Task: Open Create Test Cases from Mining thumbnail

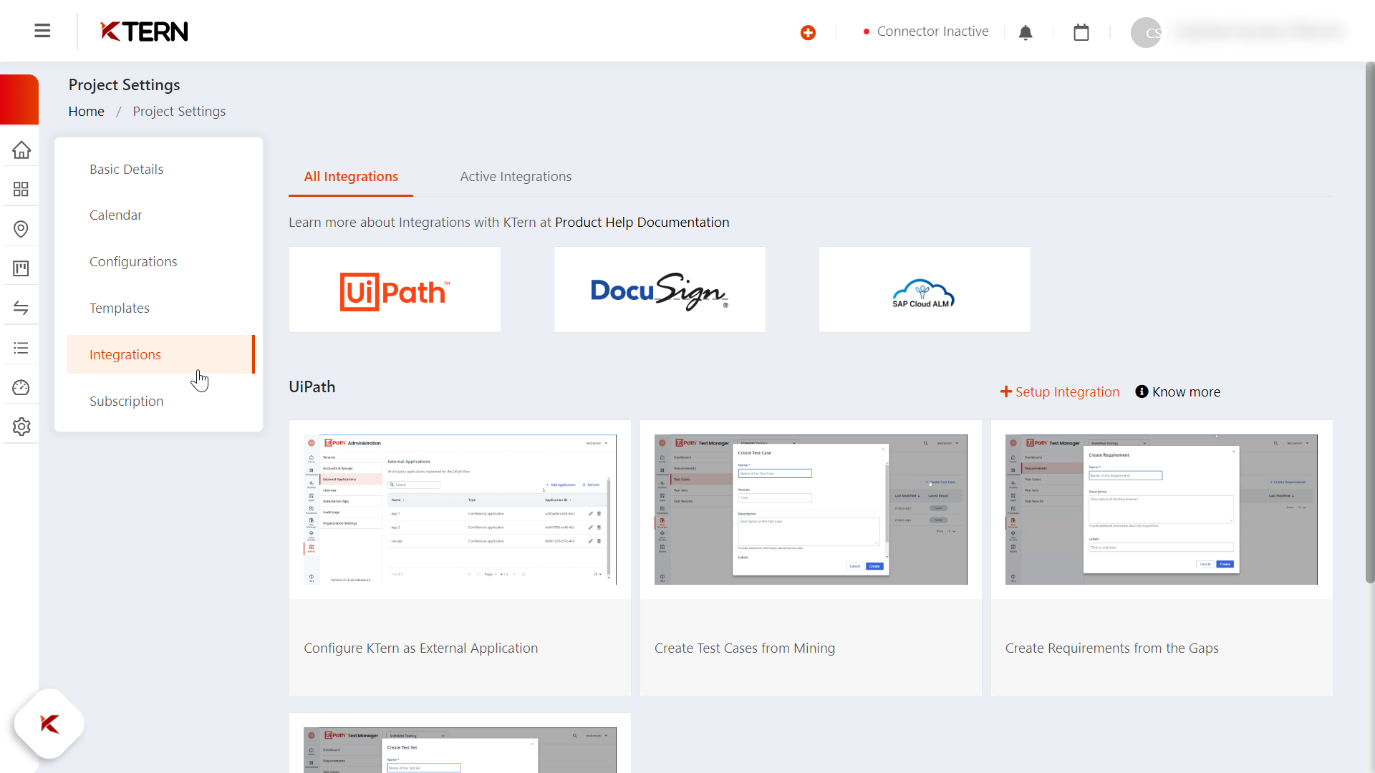Action: click(x=811, y=510)
